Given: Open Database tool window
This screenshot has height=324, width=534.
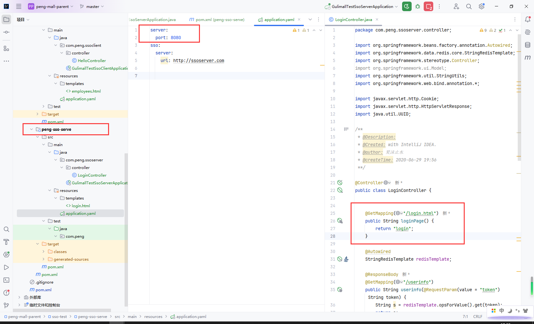Looking at the screenshot, I should pos(528,45).
